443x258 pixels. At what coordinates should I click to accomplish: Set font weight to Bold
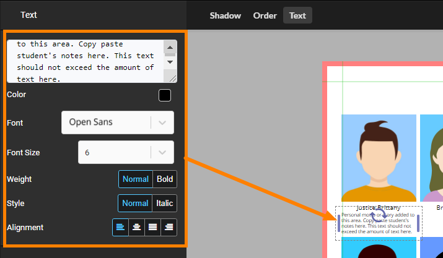pyautogui.click(x=165, y=179)
